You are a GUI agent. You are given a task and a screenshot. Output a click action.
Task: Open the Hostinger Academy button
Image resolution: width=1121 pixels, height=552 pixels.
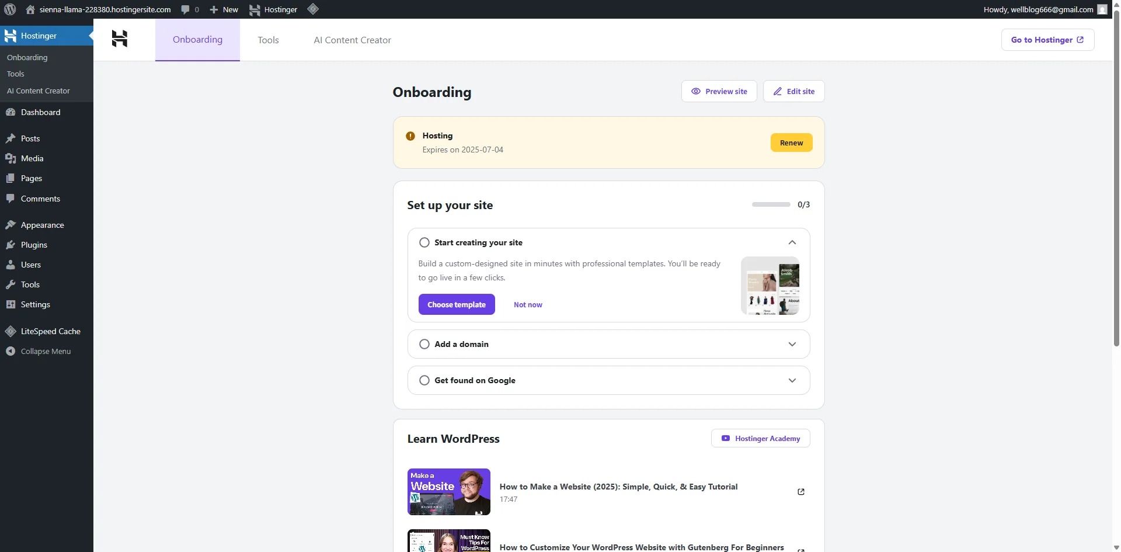pos(761,438)
